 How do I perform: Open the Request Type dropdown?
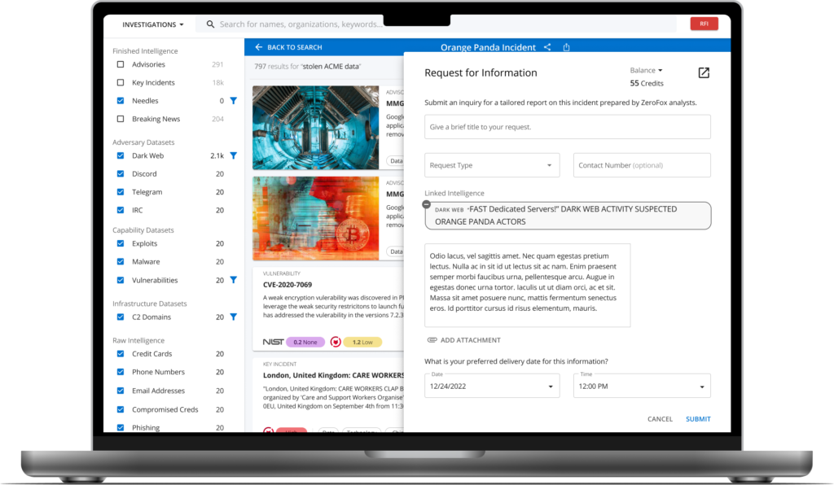click(x=492, y=165)
